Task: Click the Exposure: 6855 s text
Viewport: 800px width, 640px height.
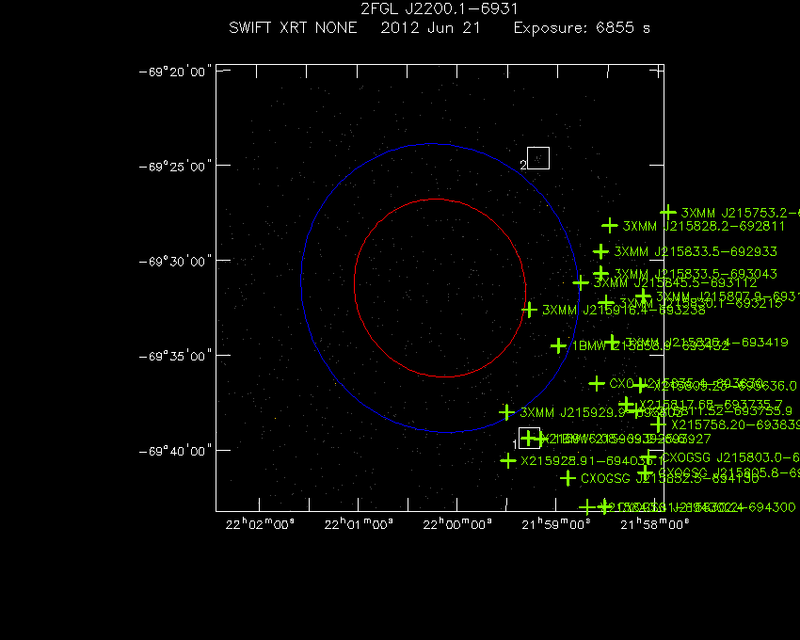Action: pyautogui.click(x=582, y=28)
